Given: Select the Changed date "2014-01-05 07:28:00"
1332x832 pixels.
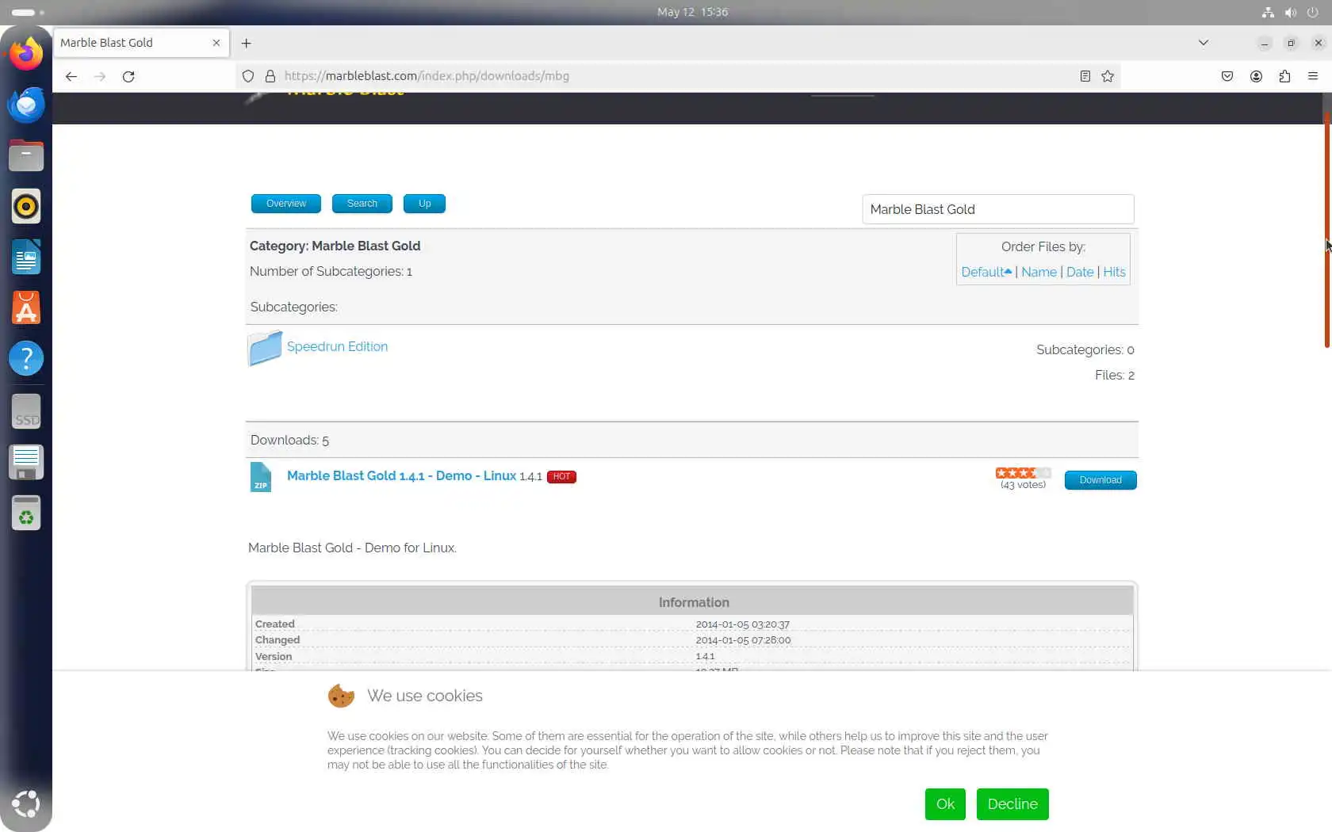Looking at the screenshot, I should coord(743,640).
